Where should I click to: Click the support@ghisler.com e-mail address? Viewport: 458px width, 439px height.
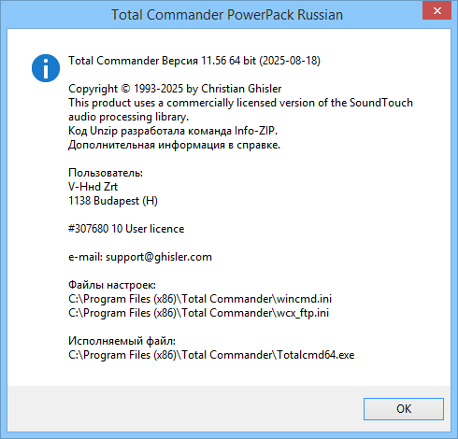click(x=159, y=257)
